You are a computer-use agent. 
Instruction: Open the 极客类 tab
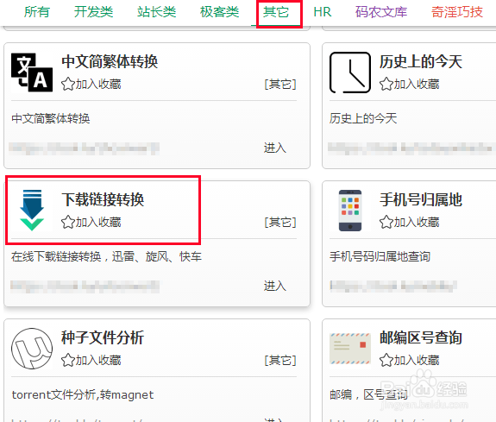pos(219,12)
